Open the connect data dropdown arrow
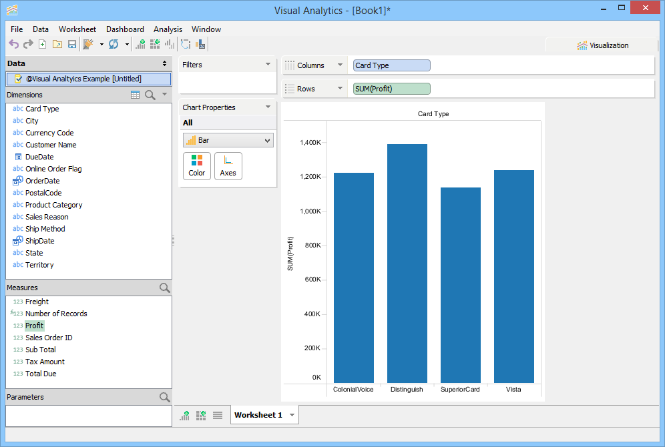 (101, 44)
